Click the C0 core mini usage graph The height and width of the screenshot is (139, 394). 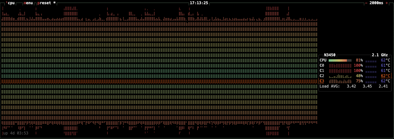(x=340, y=65)
